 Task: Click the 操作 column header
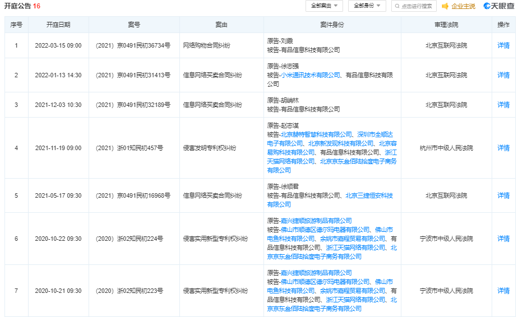[x=503, y=25]
